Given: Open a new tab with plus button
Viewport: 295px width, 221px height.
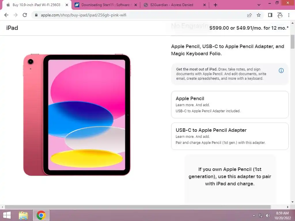Looking at the screenshot, I should pyautogui.click(x=215, y=5).
